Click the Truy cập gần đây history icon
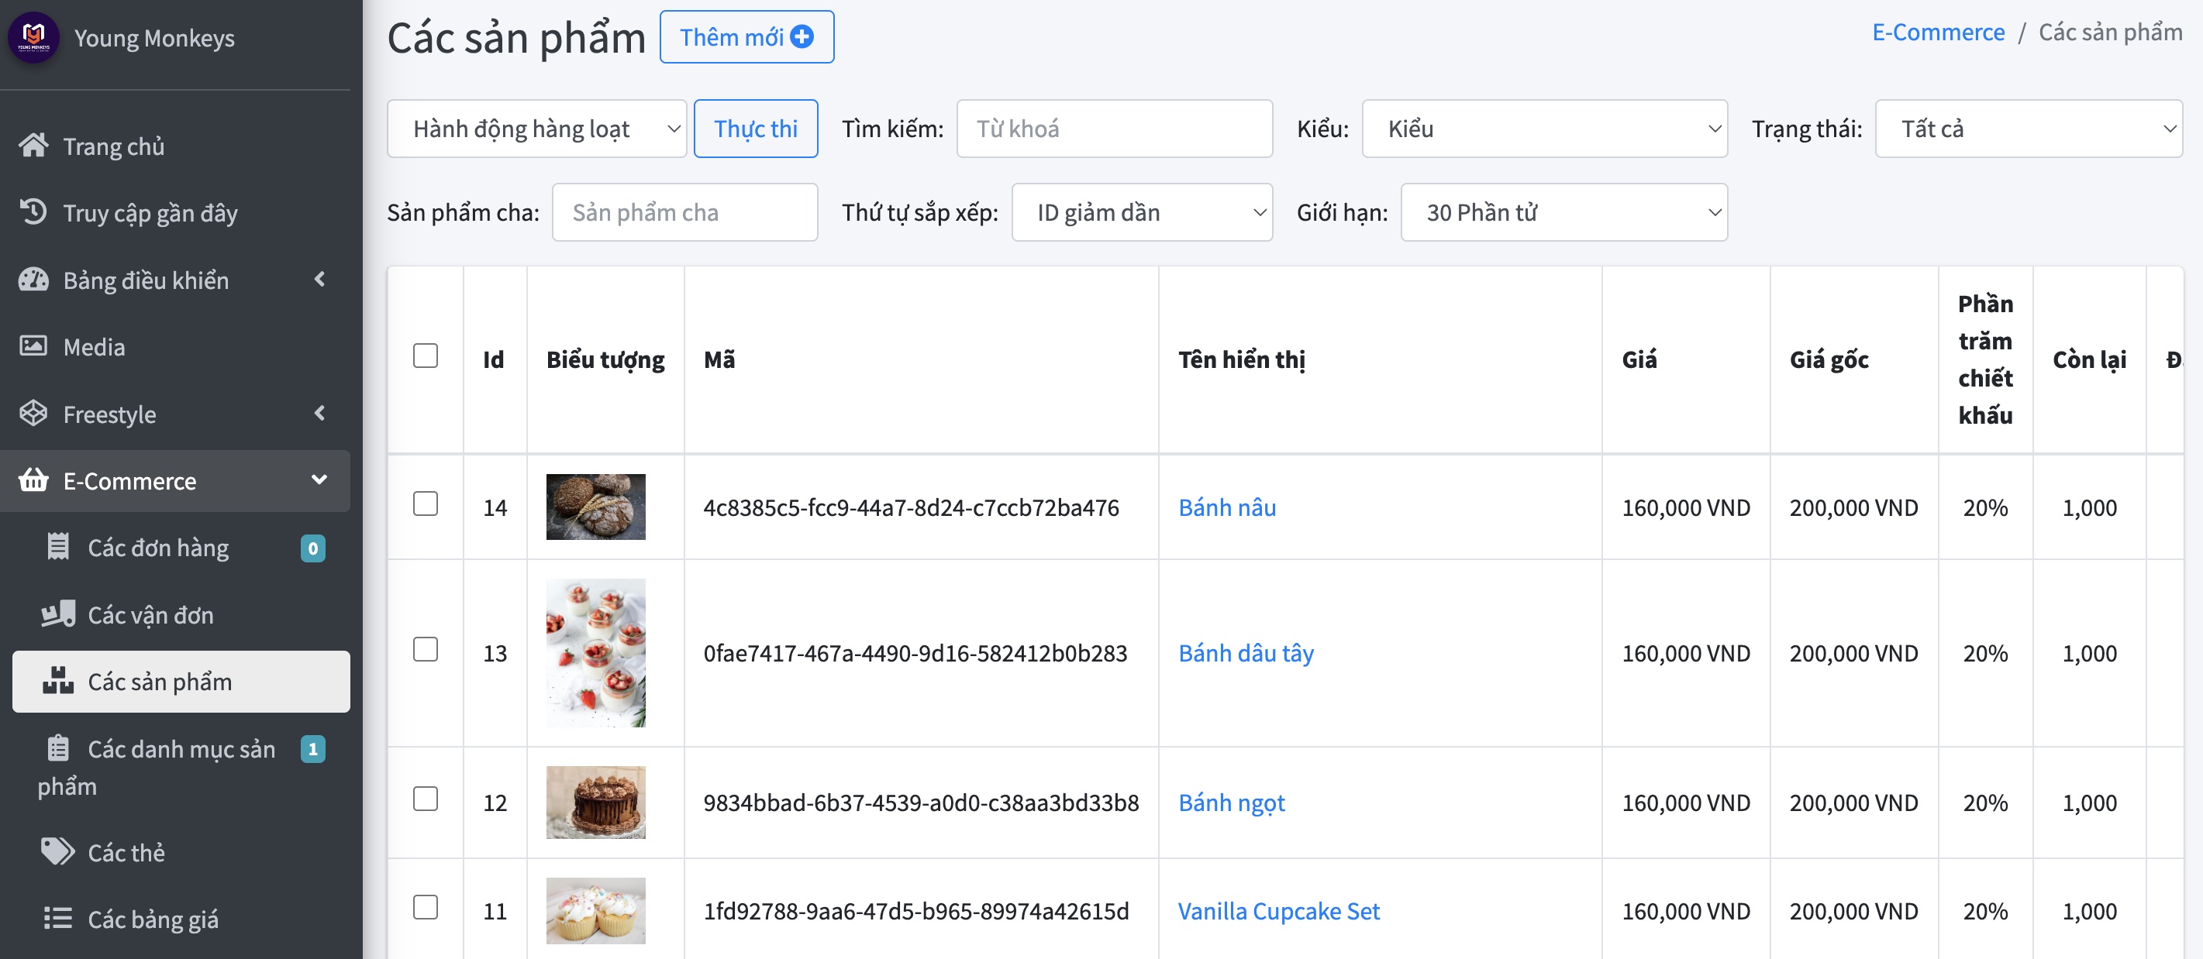The image size is (2203, 959). (33, 212)
